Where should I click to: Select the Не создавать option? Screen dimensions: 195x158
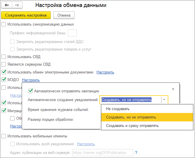[x=147, y=109]
